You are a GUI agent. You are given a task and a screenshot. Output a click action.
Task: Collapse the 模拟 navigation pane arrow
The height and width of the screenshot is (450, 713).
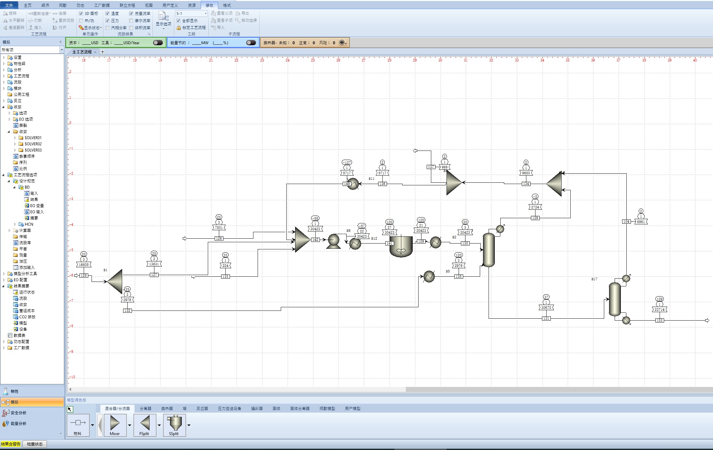[61, 42]
